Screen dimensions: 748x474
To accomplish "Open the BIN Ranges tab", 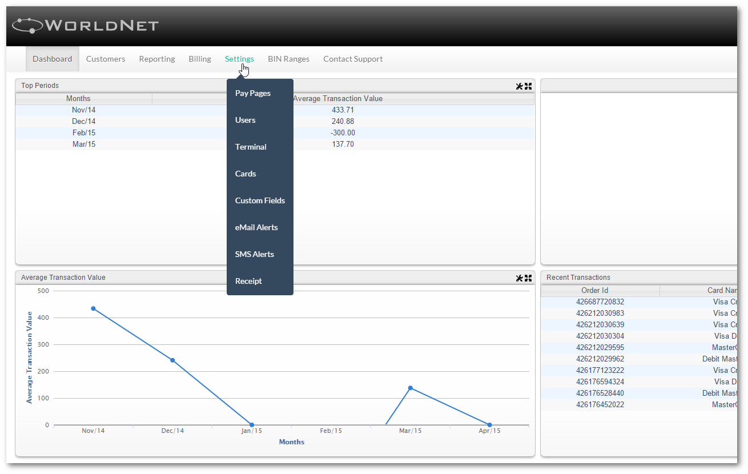I will pyautogui.click(x=288, y=59).
